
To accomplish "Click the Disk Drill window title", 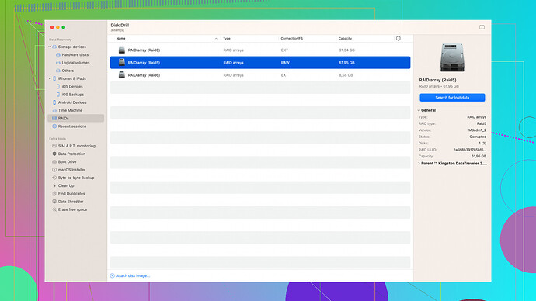I will [120, 26].
